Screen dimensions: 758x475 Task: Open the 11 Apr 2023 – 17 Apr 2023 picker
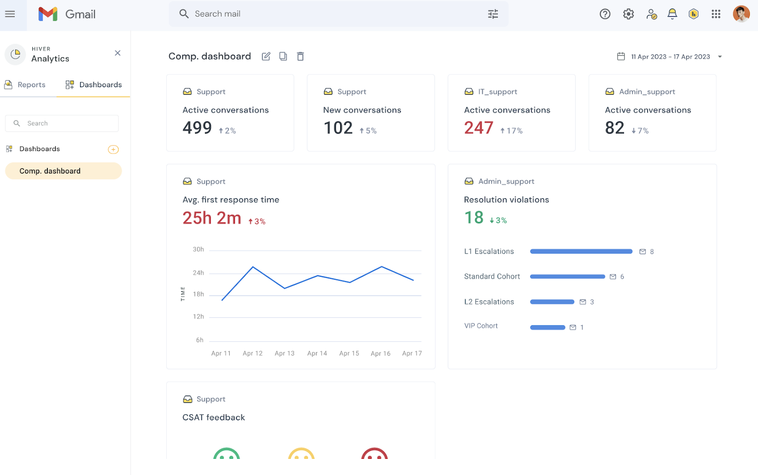pyautogui.click(x=670, y=56)
